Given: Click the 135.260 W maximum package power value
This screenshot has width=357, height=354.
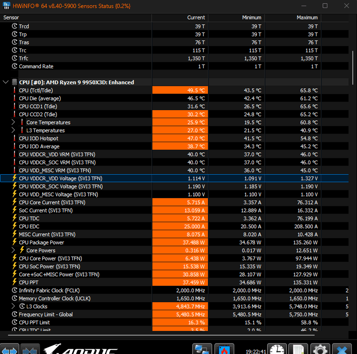Looking at the screenshot, I should [x=305, y=242].
